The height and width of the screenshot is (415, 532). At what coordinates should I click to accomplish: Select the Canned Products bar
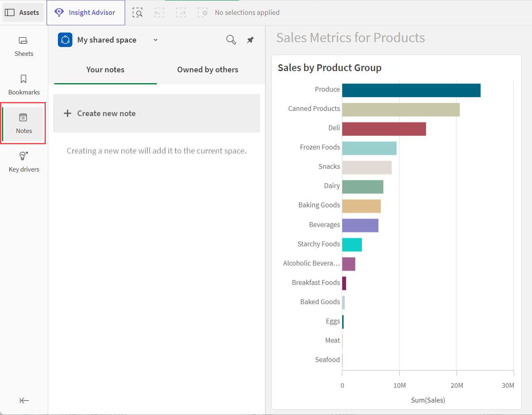pyautogui.click(x=401, y=110)
